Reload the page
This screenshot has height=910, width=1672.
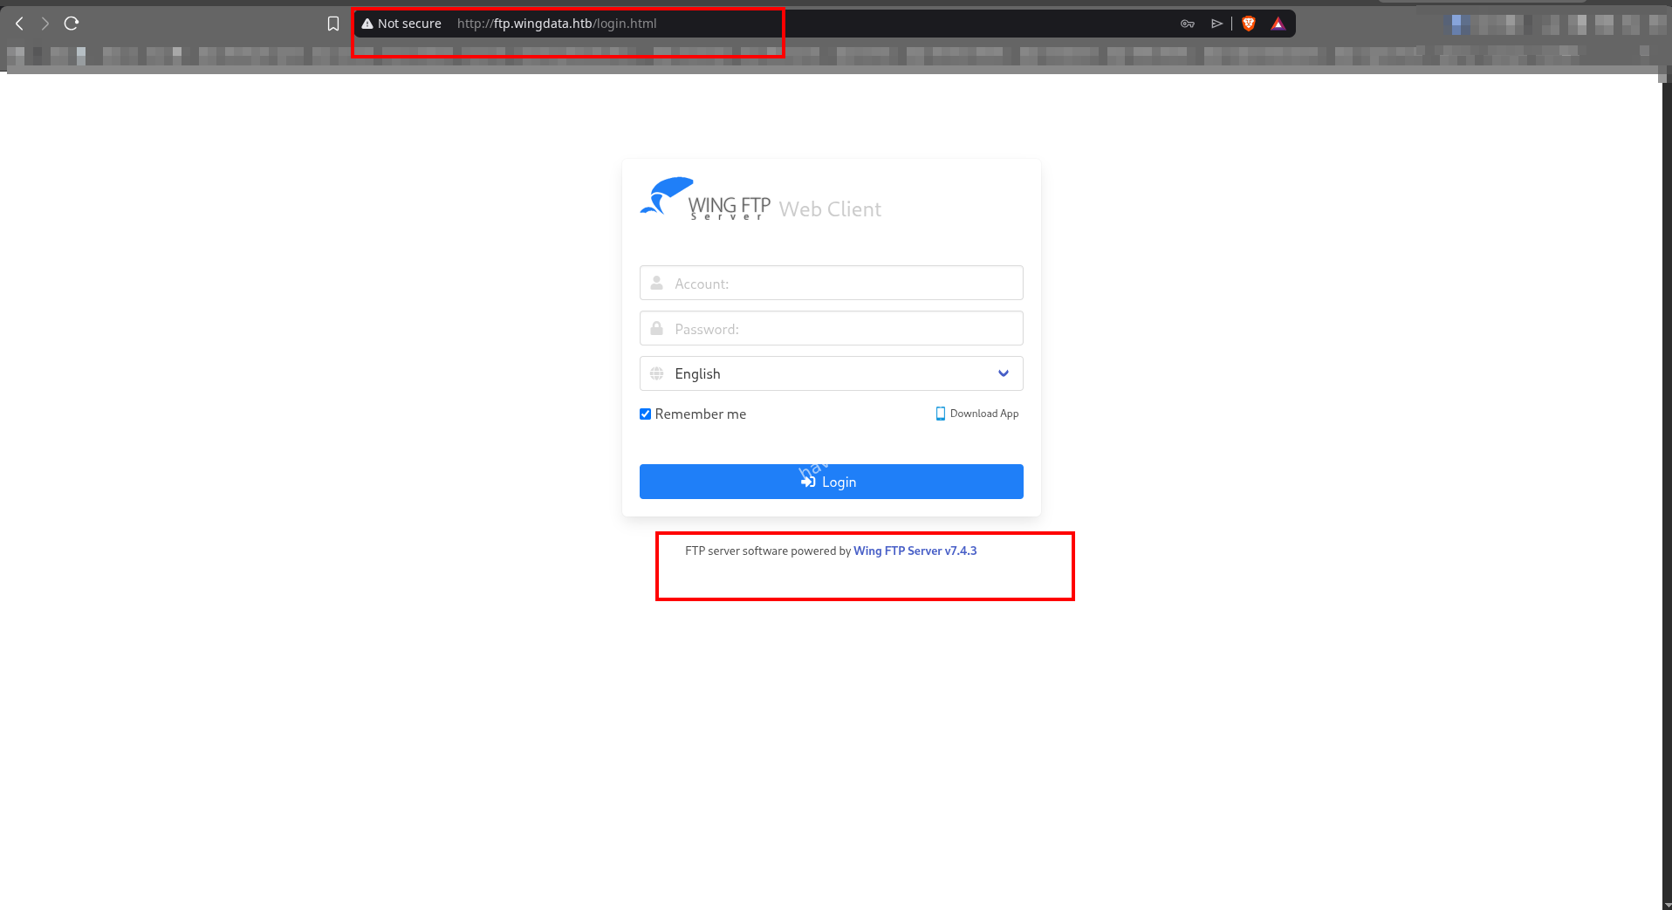72,24
